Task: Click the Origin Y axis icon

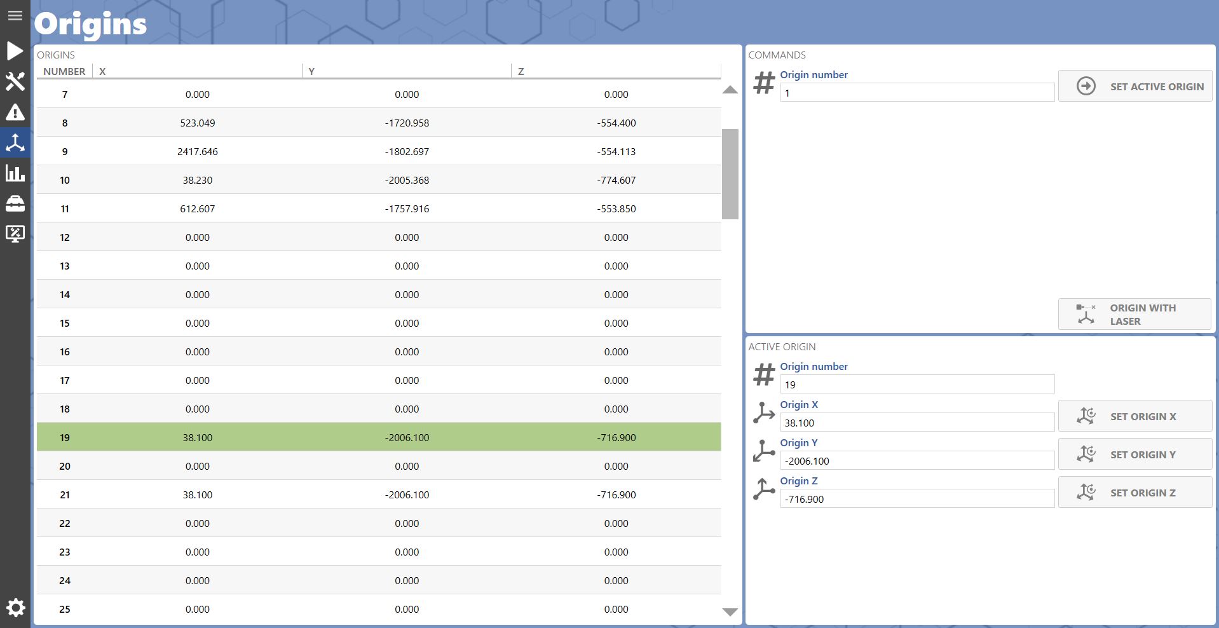Action: (x=764, y=451)
